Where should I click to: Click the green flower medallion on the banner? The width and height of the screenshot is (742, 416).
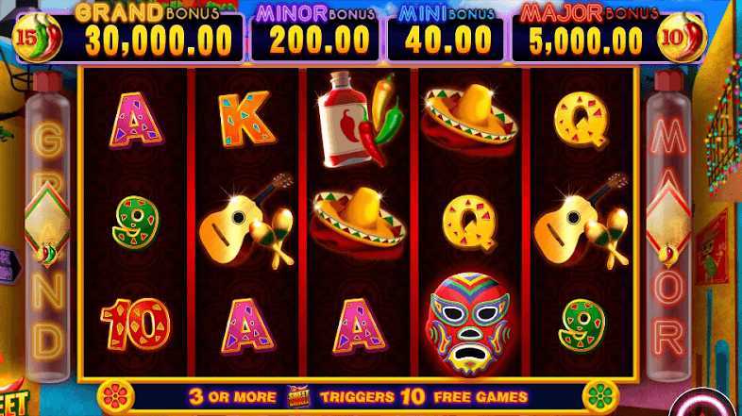pyautogui.click(x=601, y=396)
